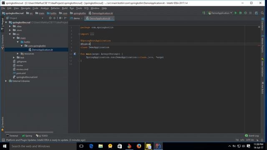Run with coverage icon in toolbar
267x150 pixels.
(x=245, y=13)
